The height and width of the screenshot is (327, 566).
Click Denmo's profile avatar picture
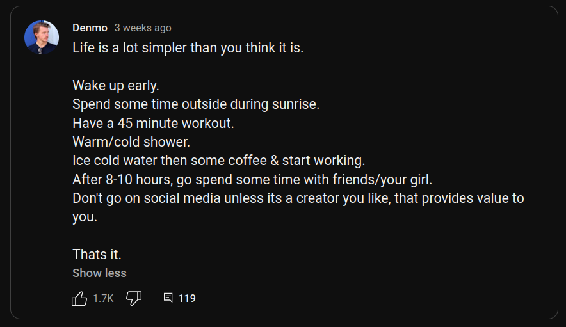tap(42, 37)
